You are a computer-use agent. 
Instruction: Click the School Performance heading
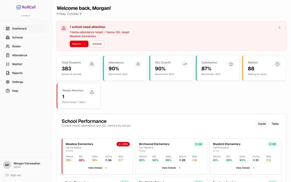coord(84,121)
